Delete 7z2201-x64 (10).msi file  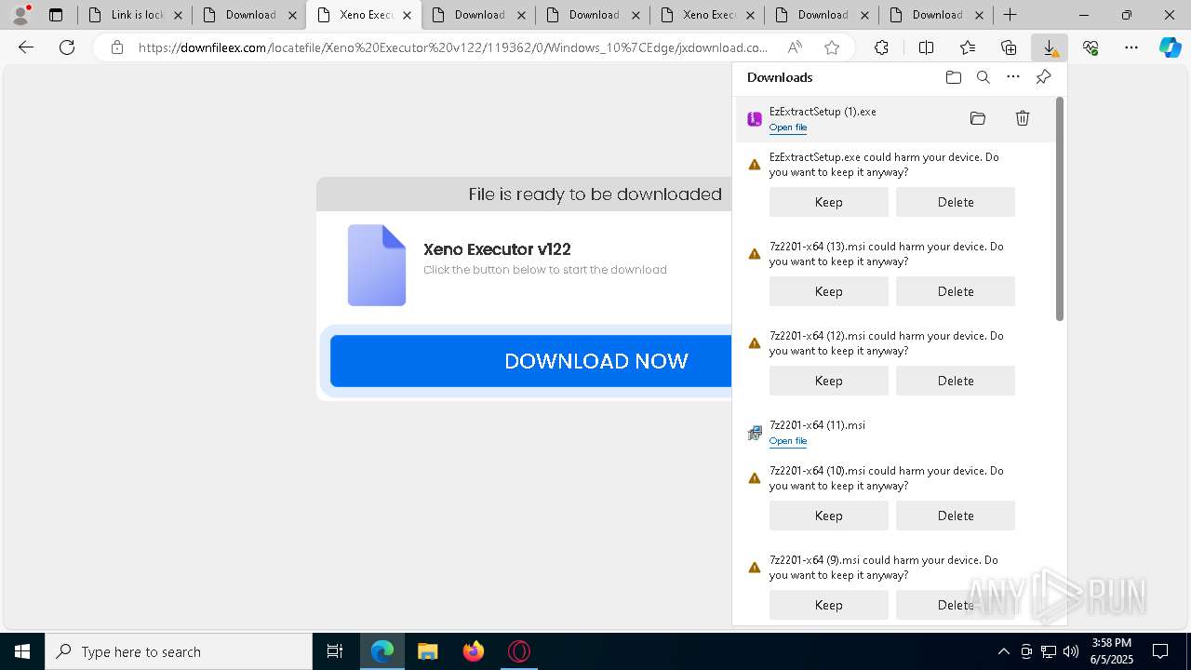(x=956, y=516)
